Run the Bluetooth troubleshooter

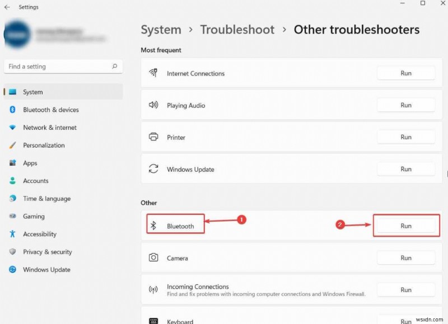[x=405, y=226]
